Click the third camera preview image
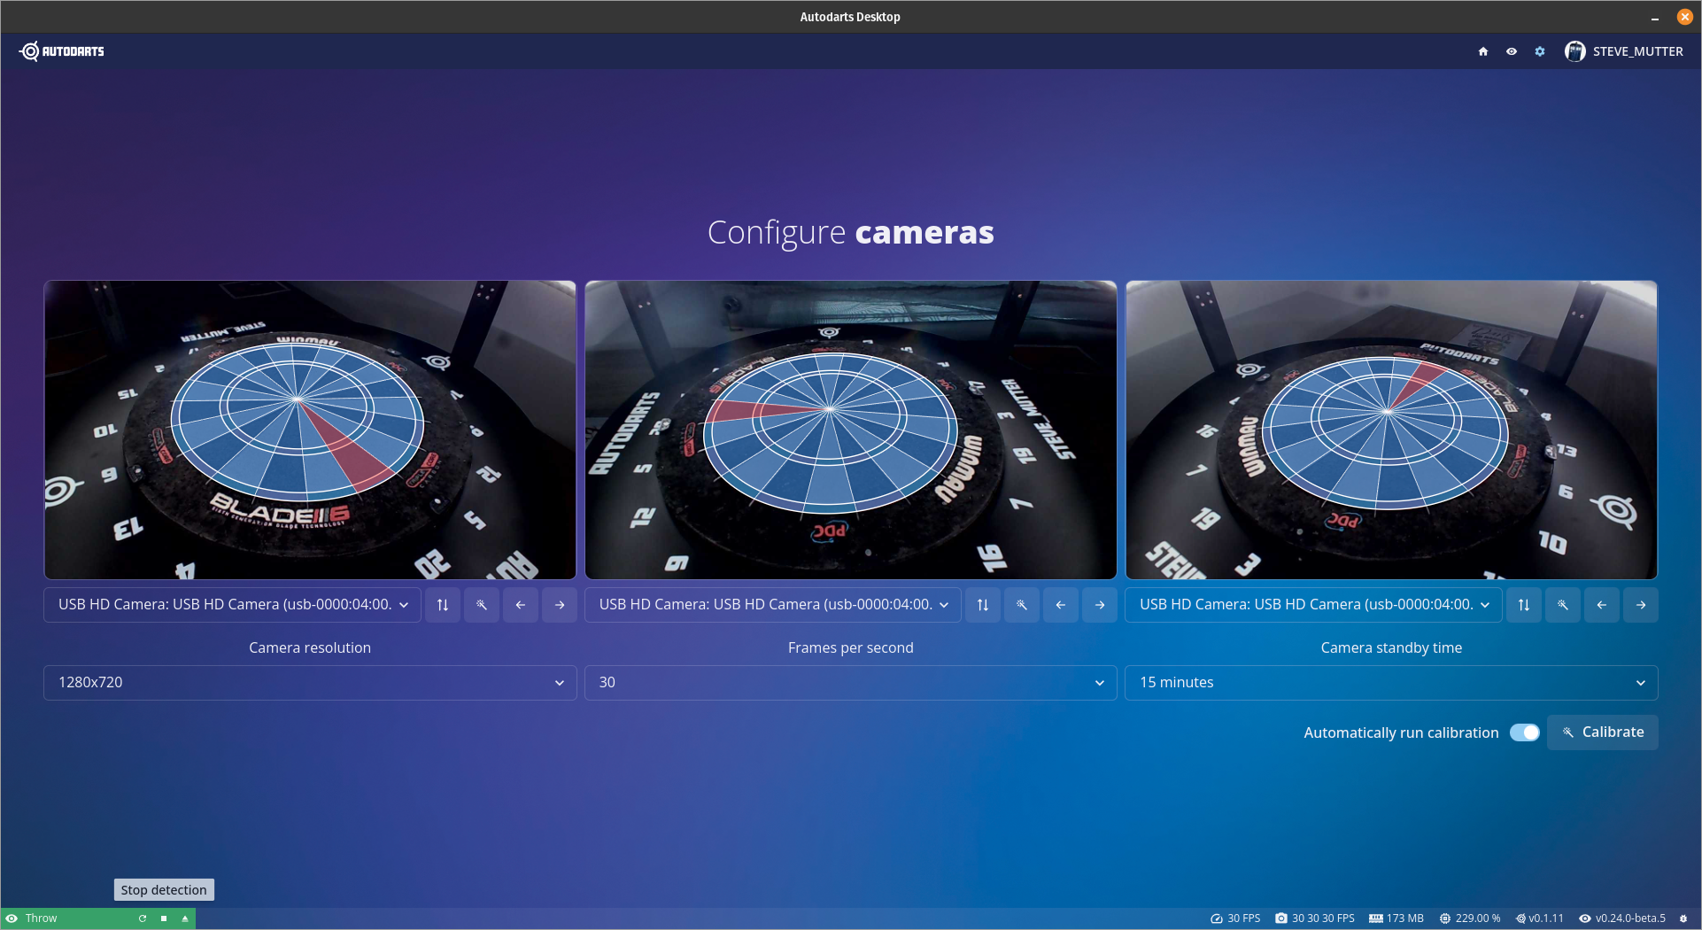 pyautogui.click(x=1390, y=430)
